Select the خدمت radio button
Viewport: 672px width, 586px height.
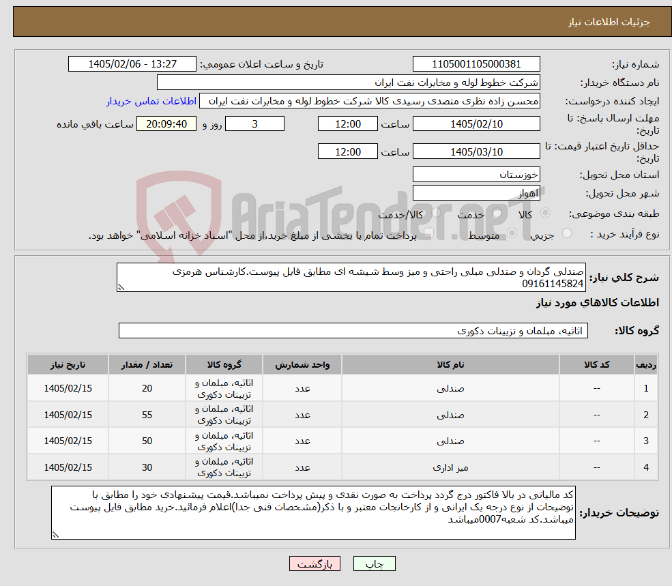pos(497,213)
